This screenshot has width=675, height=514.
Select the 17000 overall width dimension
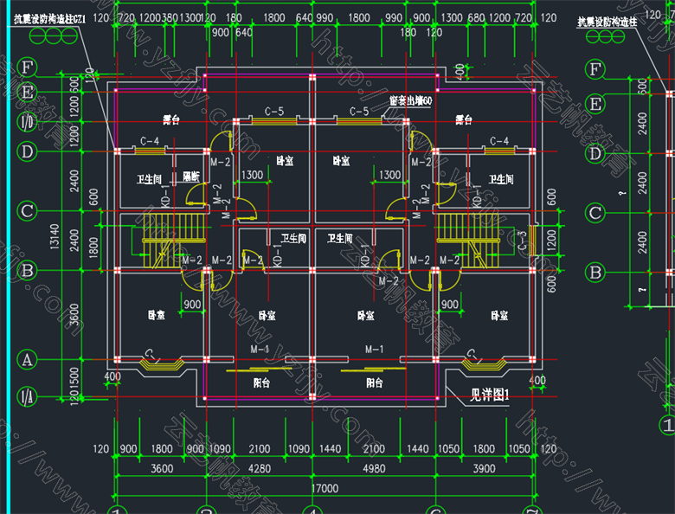pyautogui.click(x=325, y=489)
